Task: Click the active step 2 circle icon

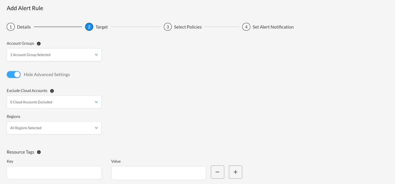Action: point(89,27)
